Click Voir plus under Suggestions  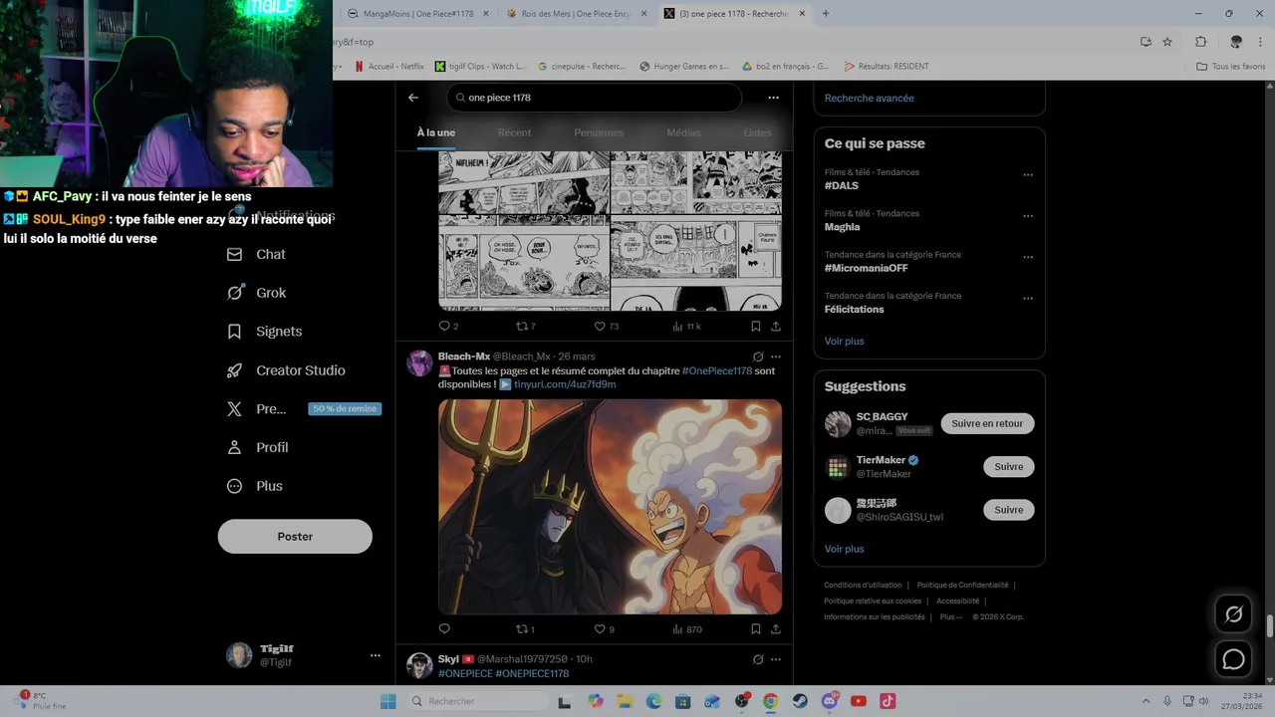[x=845, y=549]
